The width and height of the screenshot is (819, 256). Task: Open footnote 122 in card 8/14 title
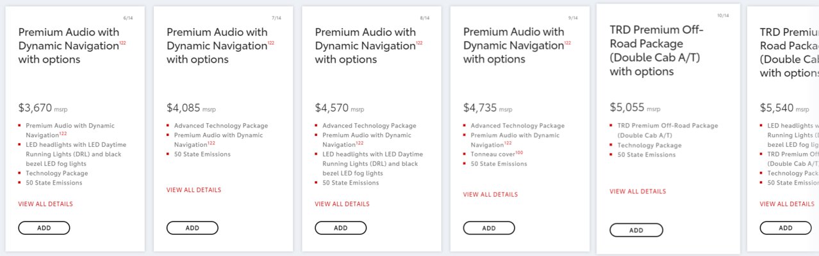(x=419, y=43)
